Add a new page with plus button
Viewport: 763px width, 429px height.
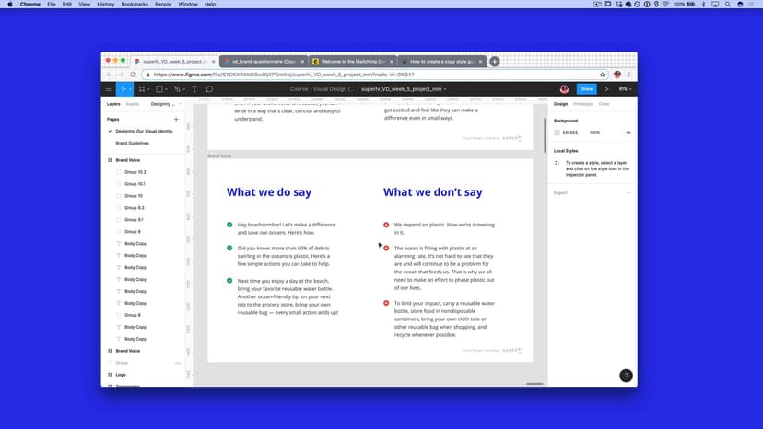(x=176, y=119)
